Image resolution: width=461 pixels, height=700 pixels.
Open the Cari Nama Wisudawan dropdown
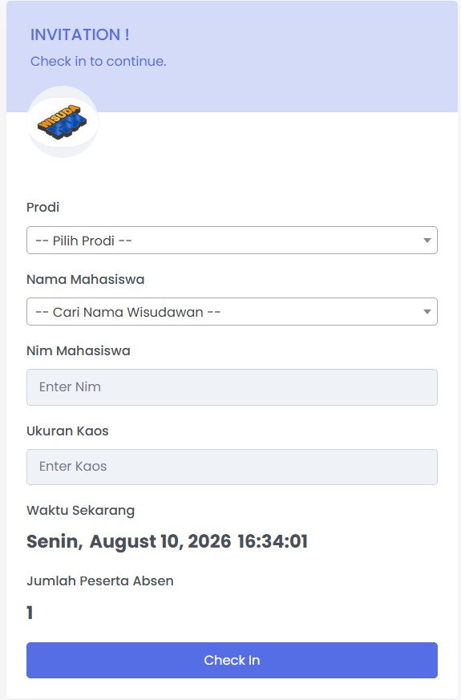[x=232, y=312]
